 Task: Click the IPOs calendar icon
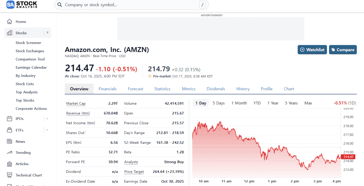pyautogui.click(x=9, y=119)
